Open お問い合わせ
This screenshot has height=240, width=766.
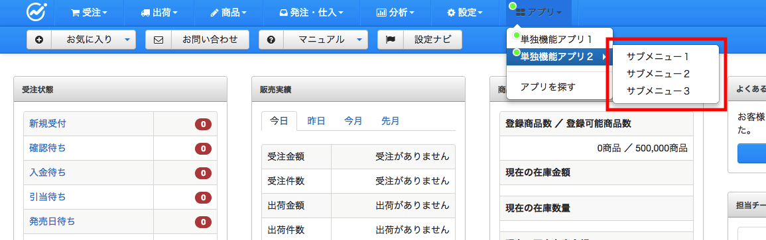coord(210,40)
